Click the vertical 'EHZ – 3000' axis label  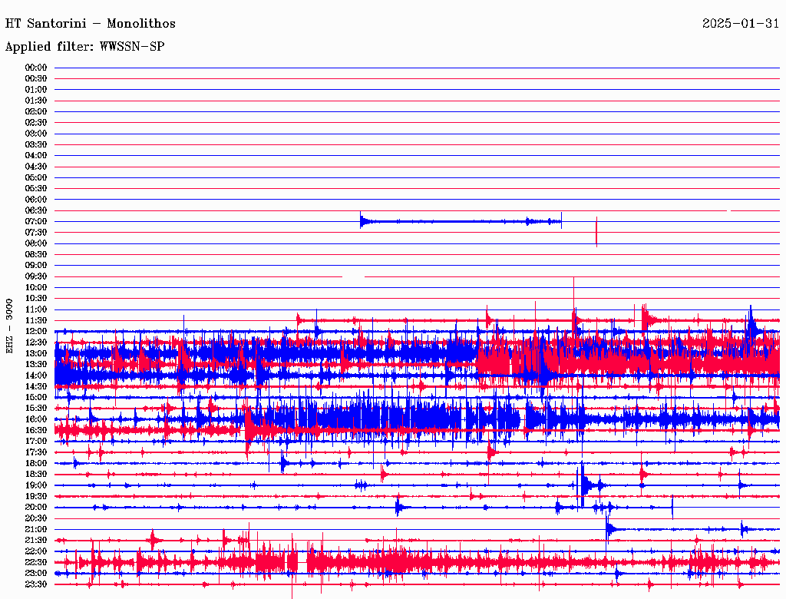point(9,326)
